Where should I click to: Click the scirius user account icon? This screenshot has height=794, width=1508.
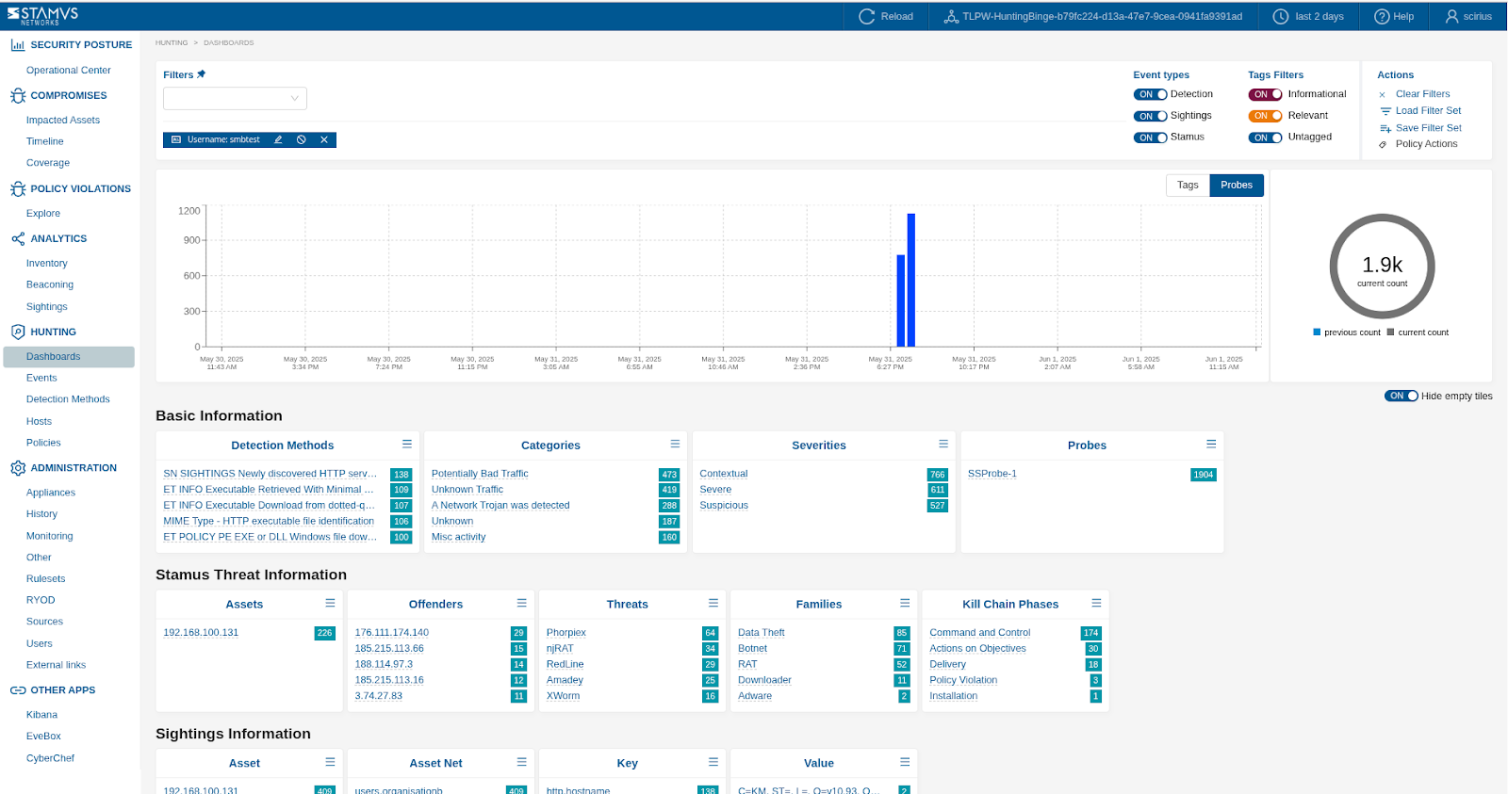click(1451, 16)
